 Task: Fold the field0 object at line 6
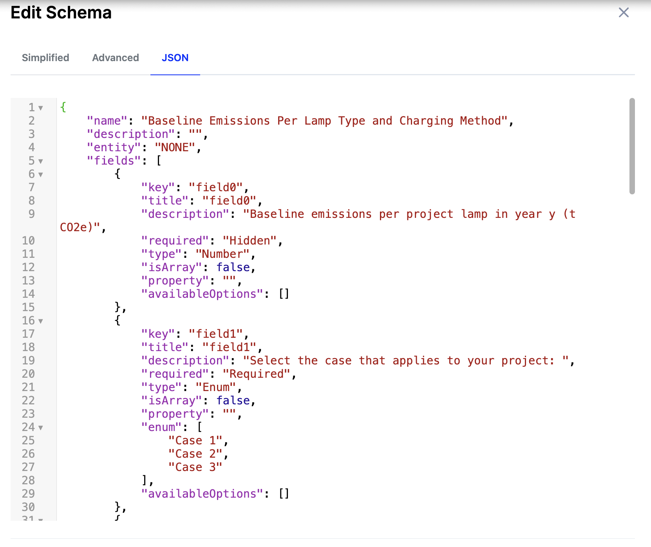(x=41, y=174)
